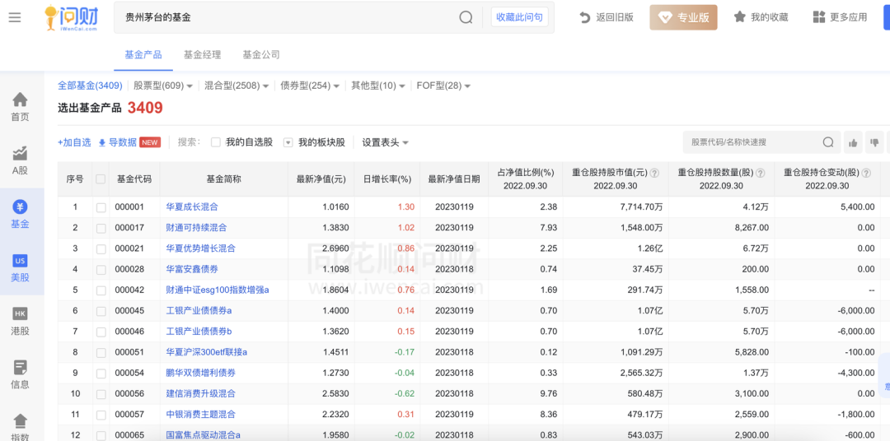Click help icon beside 重仓股持仓变动
The width and height of the screenshot is (890, 441).
(866, 173)
